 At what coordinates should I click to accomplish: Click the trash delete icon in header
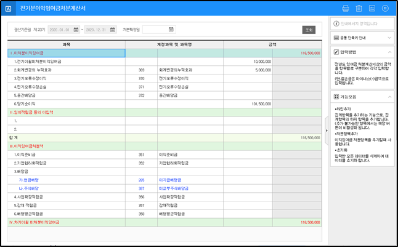pyautogui.click(x=359, y=9)
